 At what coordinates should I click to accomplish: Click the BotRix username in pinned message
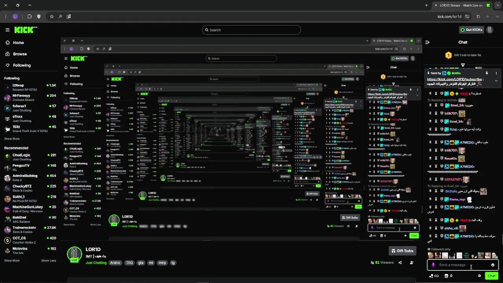456,73
